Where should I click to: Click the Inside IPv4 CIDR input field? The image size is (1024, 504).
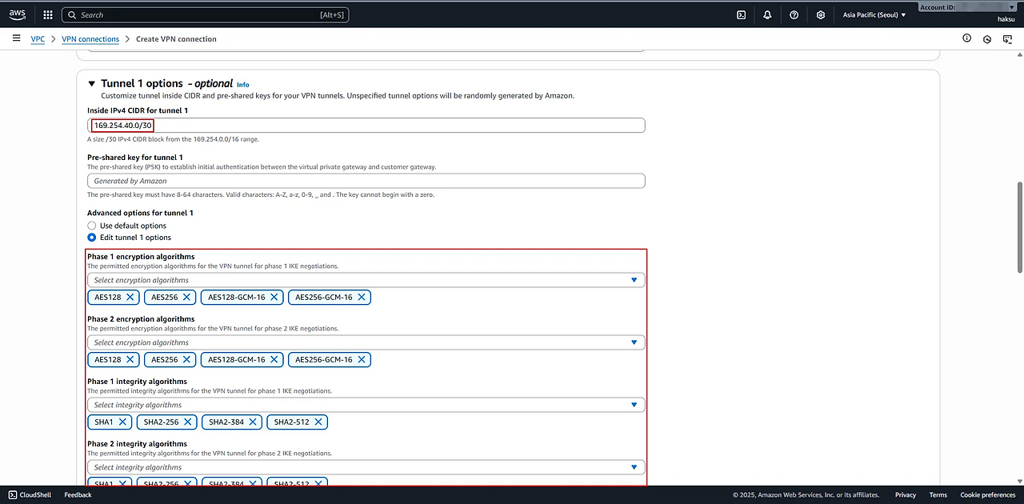coord(366,126)
